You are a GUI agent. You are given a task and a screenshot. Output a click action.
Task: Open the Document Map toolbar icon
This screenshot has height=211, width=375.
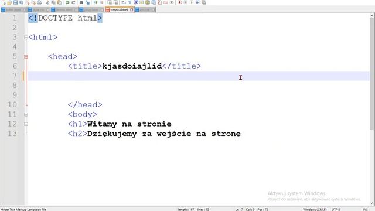(x=148, y=2)
